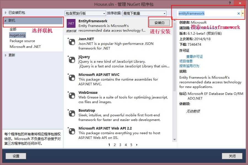Open the 最高下载量 sort dropdown
This screenshot has width=248, height=165.
(144, 13)
